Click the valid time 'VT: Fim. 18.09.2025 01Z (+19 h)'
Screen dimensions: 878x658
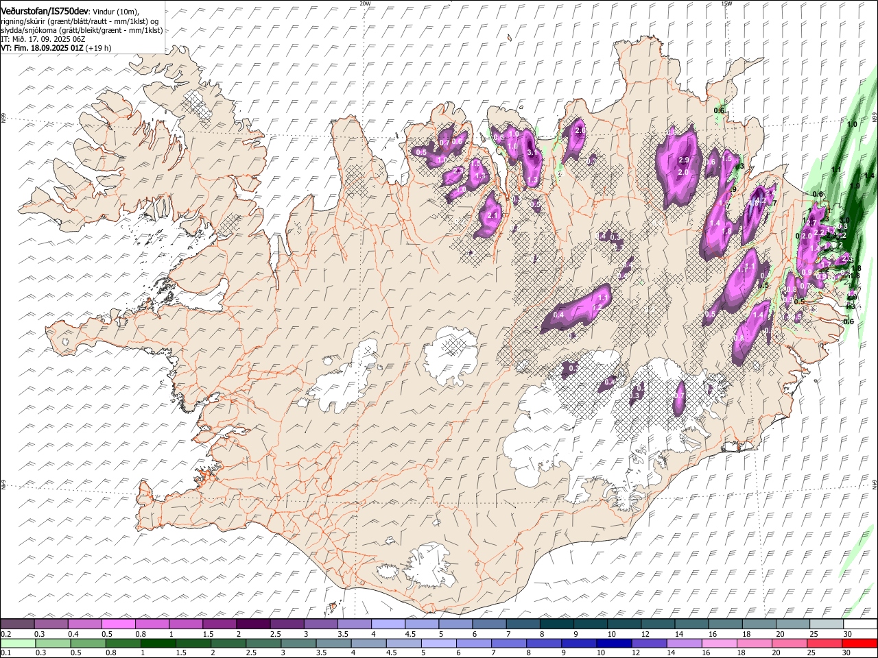[56, 48]
